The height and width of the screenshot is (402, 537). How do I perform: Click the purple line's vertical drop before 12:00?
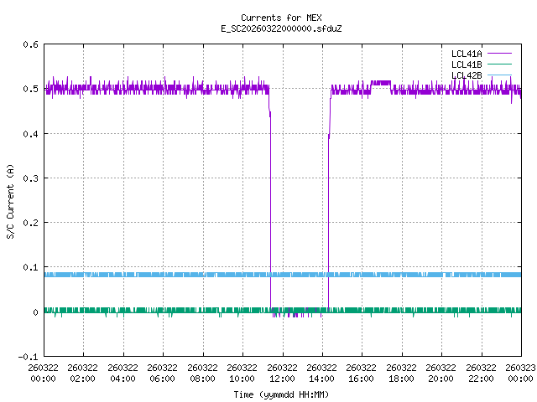tap(270, 209)
